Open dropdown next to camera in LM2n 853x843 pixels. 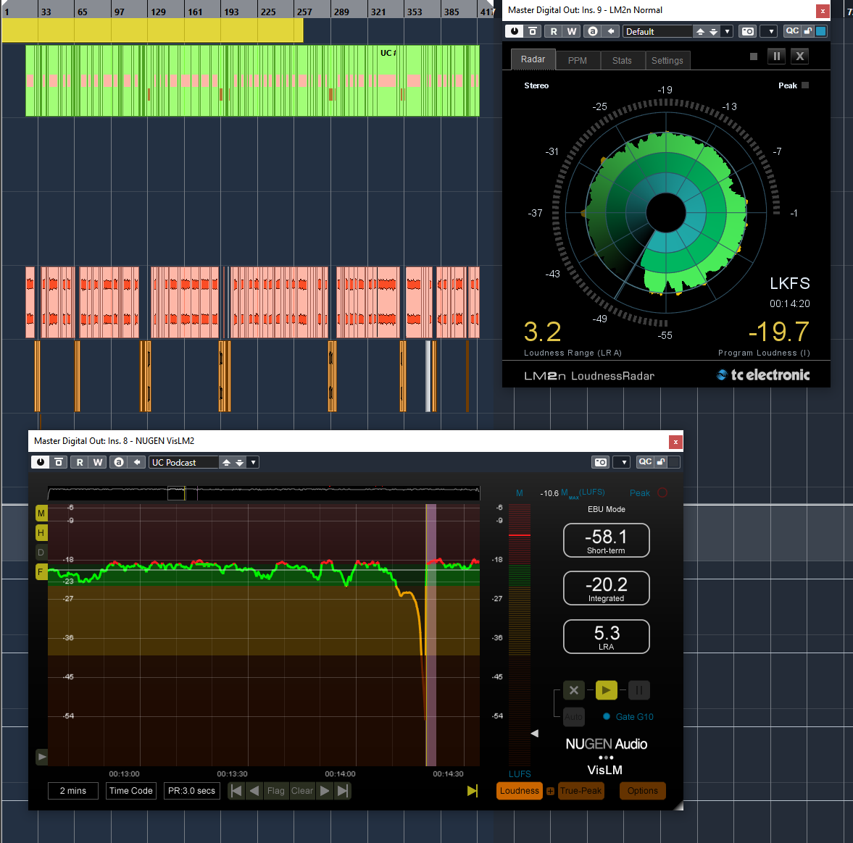point(770,32)
